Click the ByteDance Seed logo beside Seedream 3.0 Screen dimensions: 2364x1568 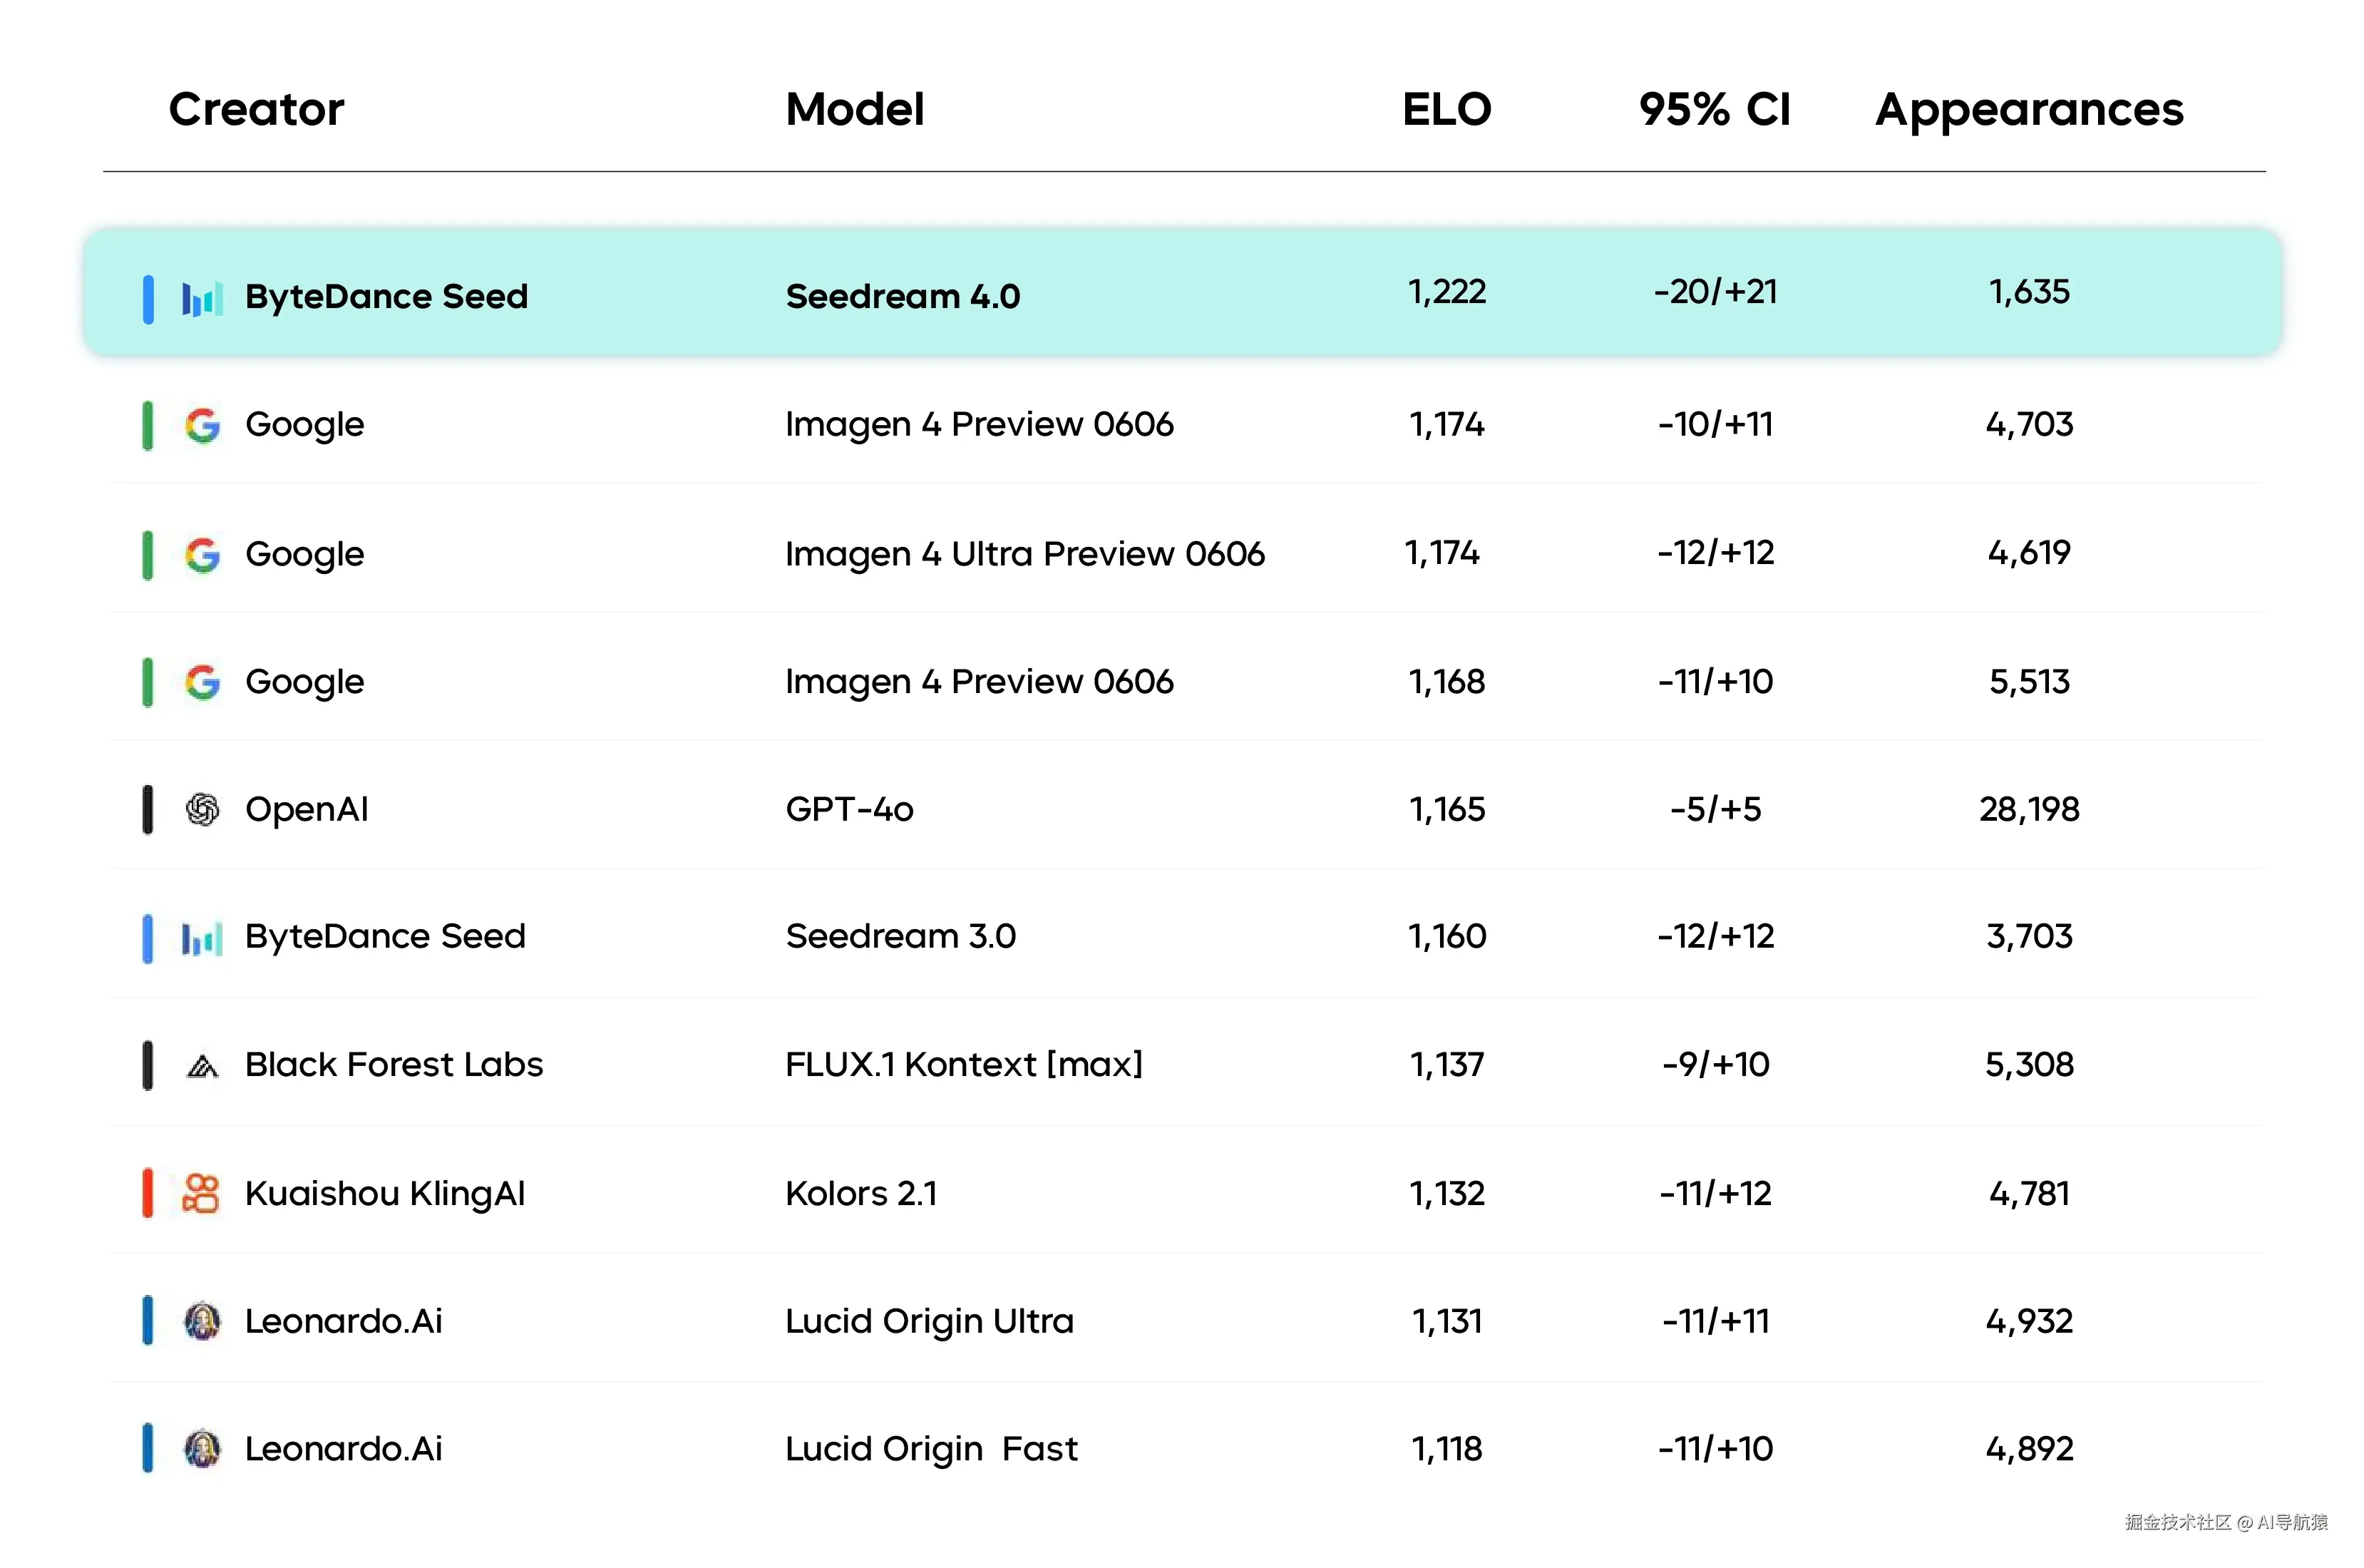(201, 938)
